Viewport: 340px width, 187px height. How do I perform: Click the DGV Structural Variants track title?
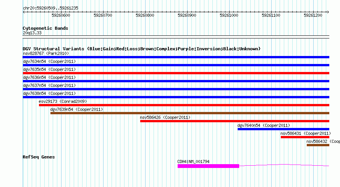click(x=142, y=49)
